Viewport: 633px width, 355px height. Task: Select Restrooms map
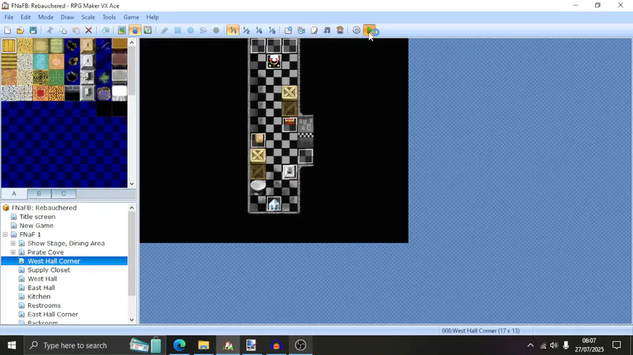[x=44, y=305]
